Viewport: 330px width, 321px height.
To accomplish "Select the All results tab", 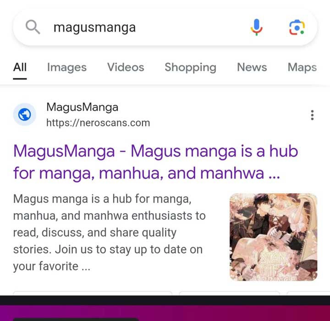I will 20,67.
